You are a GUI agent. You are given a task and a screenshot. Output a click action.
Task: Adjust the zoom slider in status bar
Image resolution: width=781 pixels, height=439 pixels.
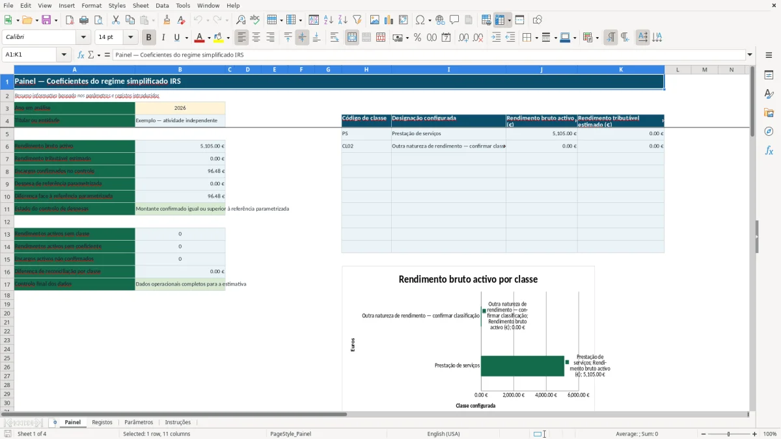tap(728, 434)
